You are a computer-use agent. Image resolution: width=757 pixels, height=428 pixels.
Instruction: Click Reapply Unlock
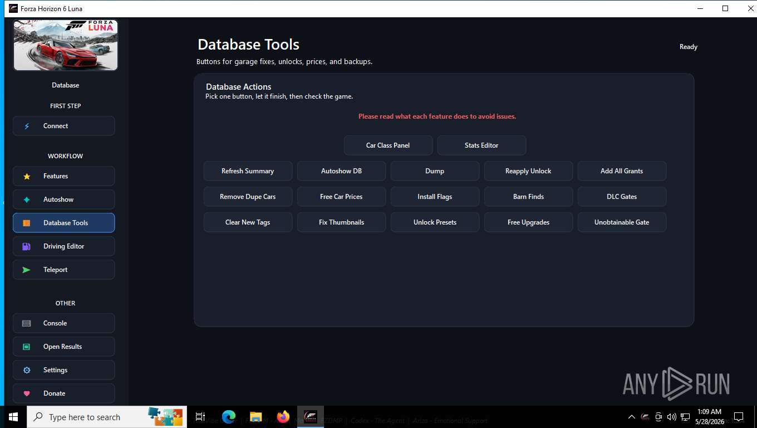tap(528, 171)
